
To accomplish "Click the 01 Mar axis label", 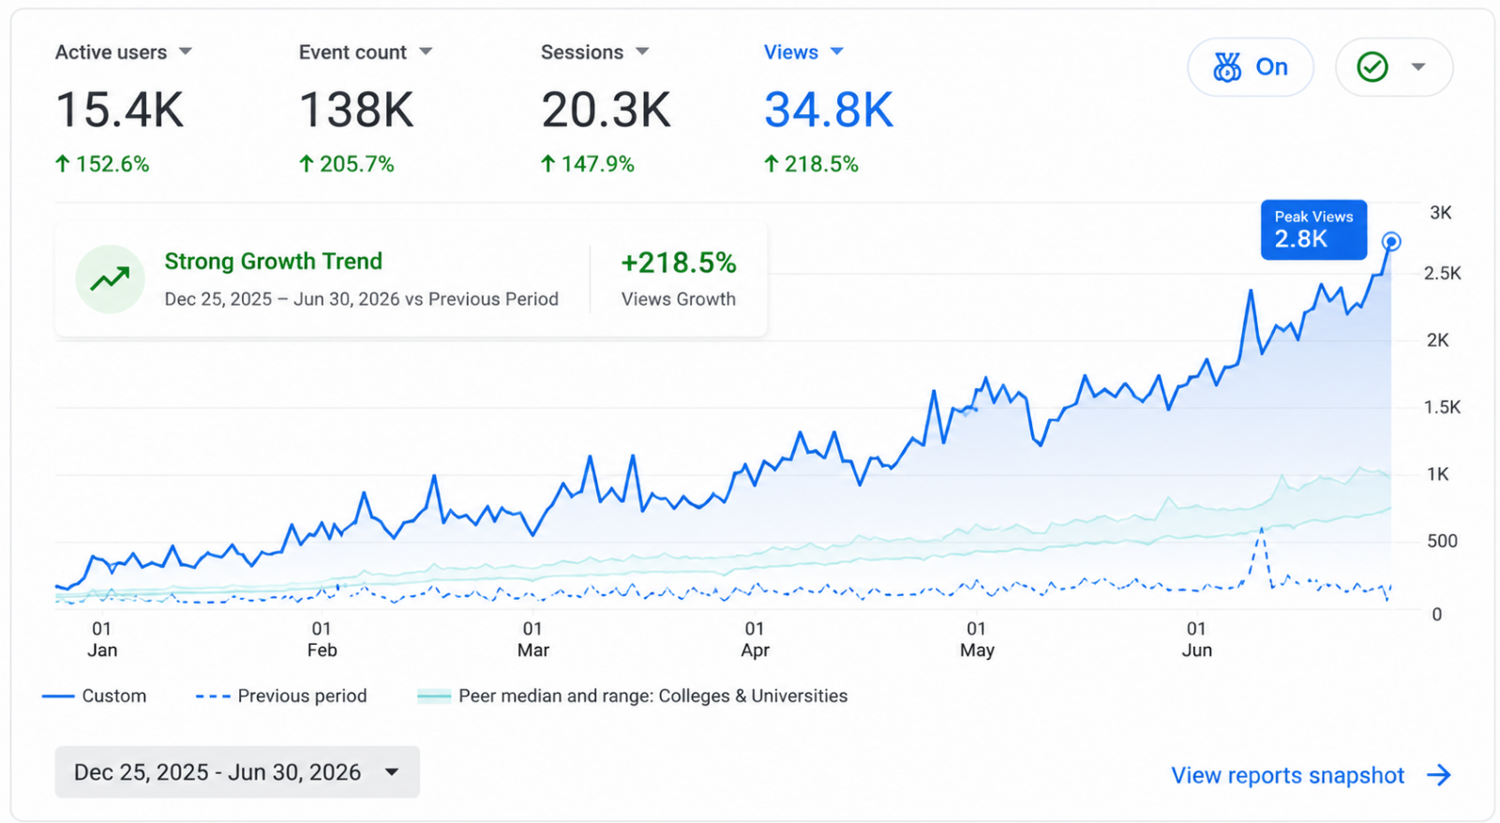I will coord(532,639).
